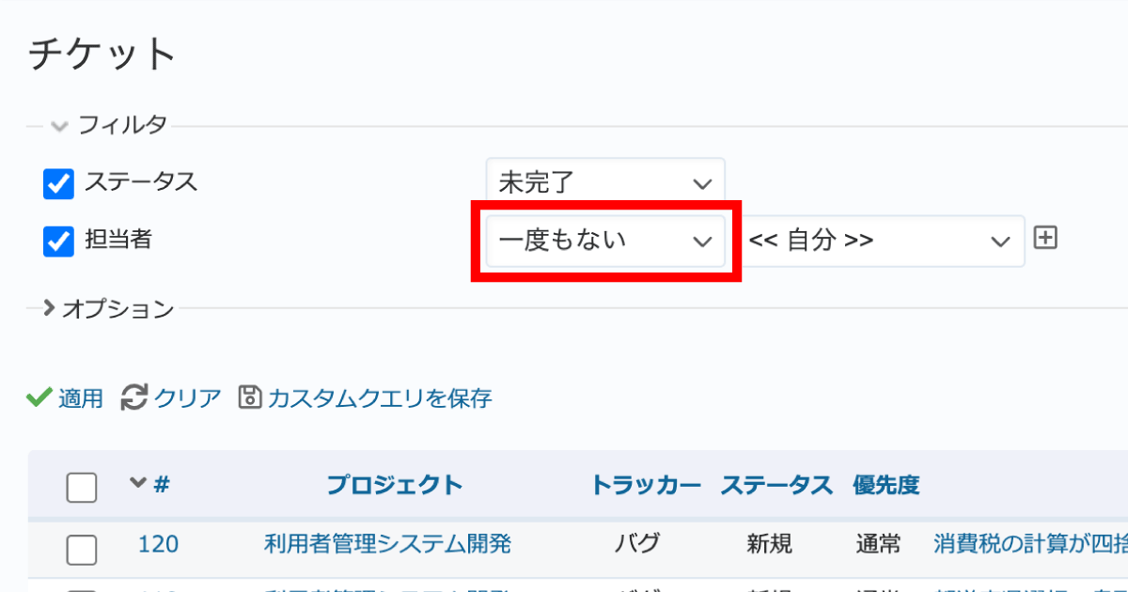
Task: Uncheck the 担当者 filter checkbox
Action: click(x=58, y=241)
